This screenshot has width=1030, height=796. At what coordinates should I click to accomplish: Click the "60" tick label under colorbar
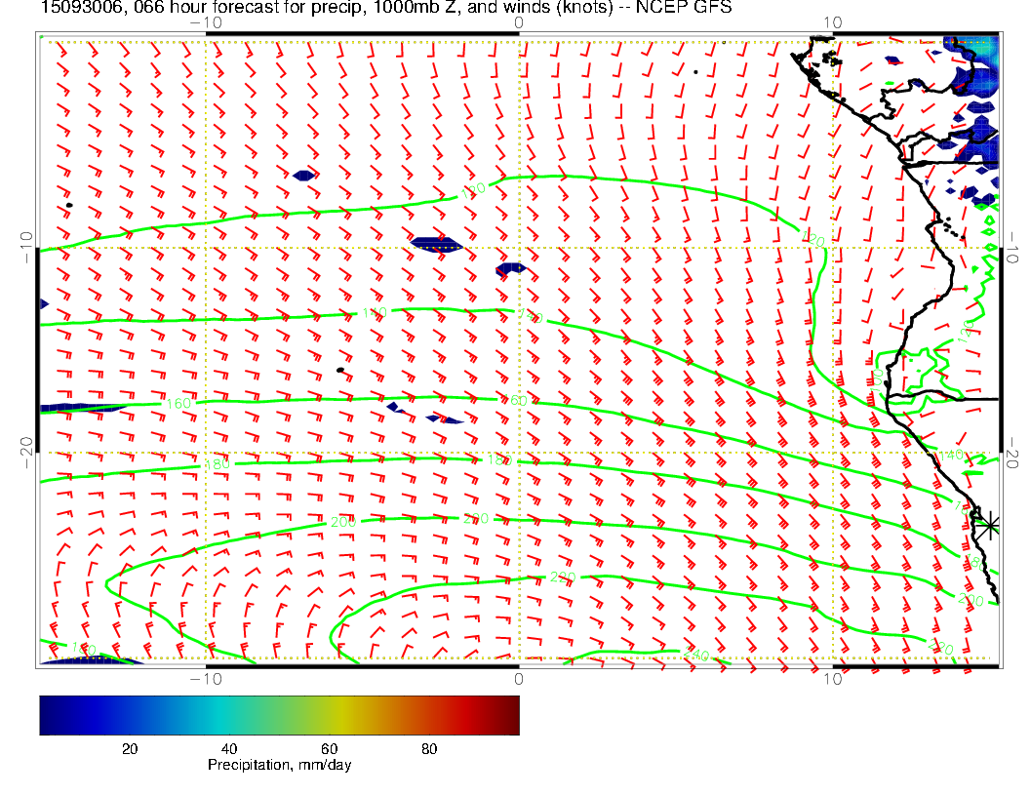329,749
